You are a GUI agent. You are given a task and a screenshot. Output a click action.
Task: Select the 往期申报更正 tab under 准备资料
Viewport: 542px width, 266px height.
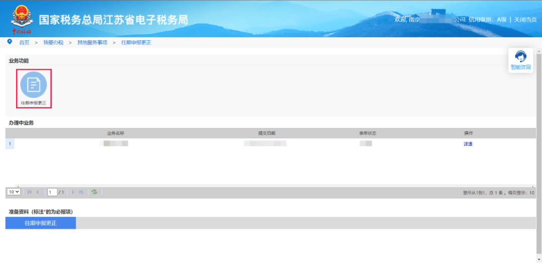click(41, 223)
